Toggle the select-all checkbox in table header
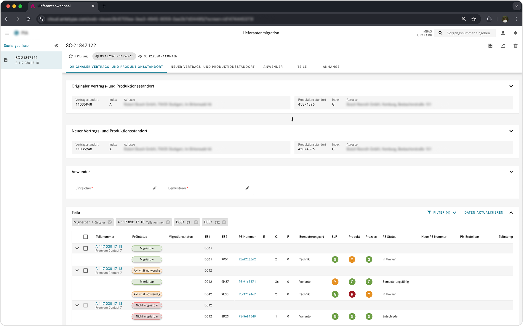Screen dimensions: 523x326 point(86,237)
